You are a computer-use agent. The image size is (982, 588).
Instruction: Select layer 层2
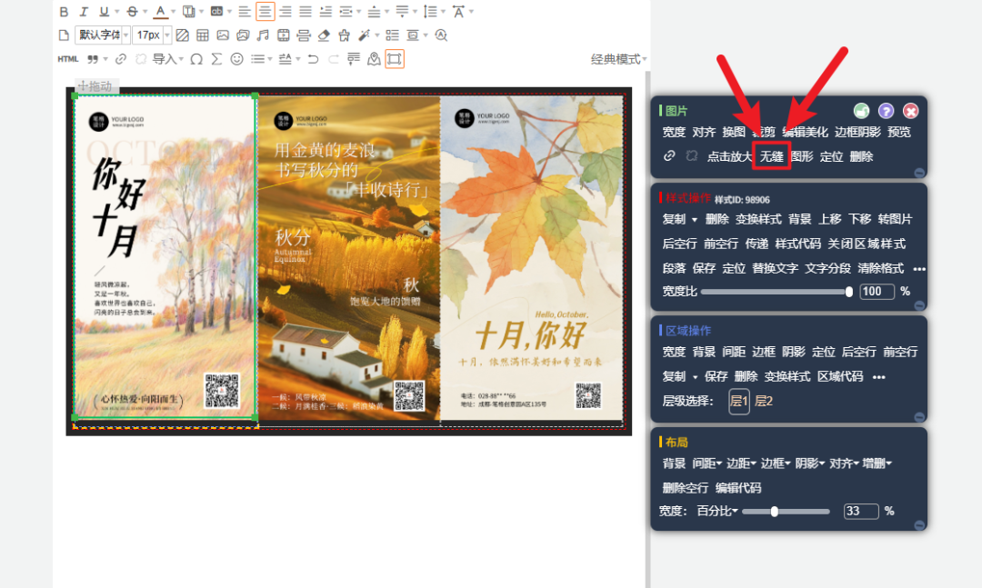point(764,402)
